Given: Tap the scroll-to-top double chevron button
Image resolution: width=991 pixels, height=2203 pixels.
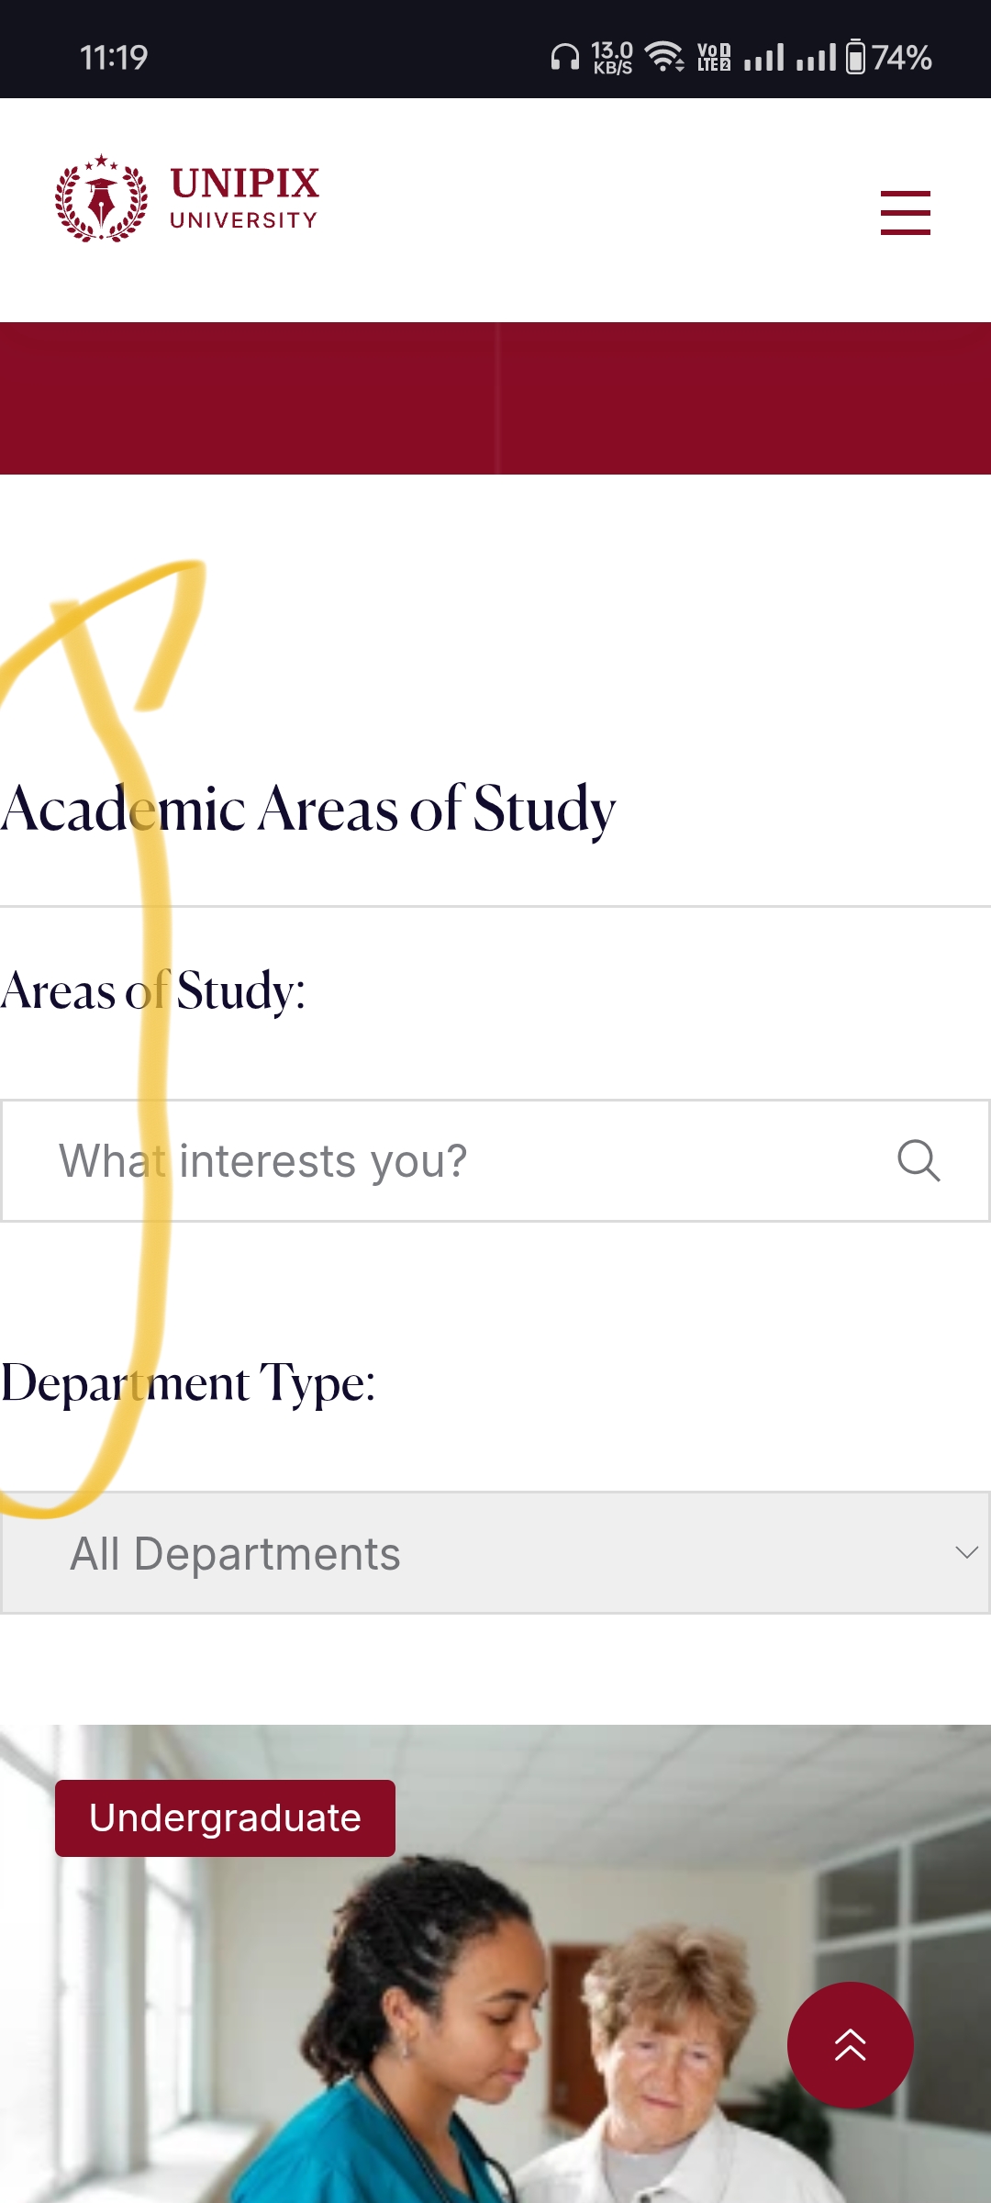Looking at the screenshot, I should point(850,2045).
